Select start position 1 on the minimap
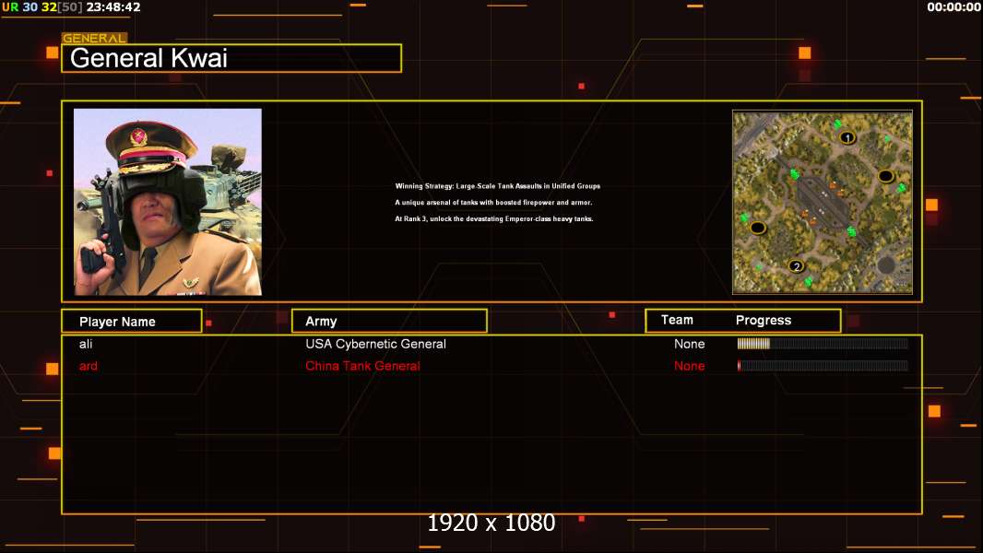Screen dimensions: 983x553 coord(847,137)
